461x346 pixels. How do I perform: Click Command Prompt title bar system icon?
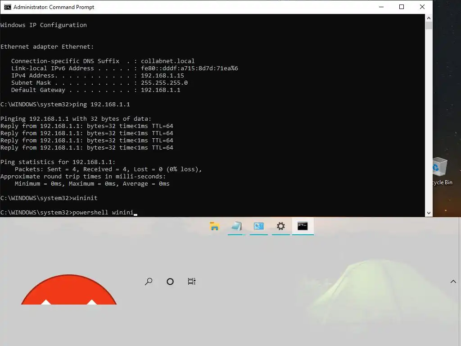(x=7, y=7)
